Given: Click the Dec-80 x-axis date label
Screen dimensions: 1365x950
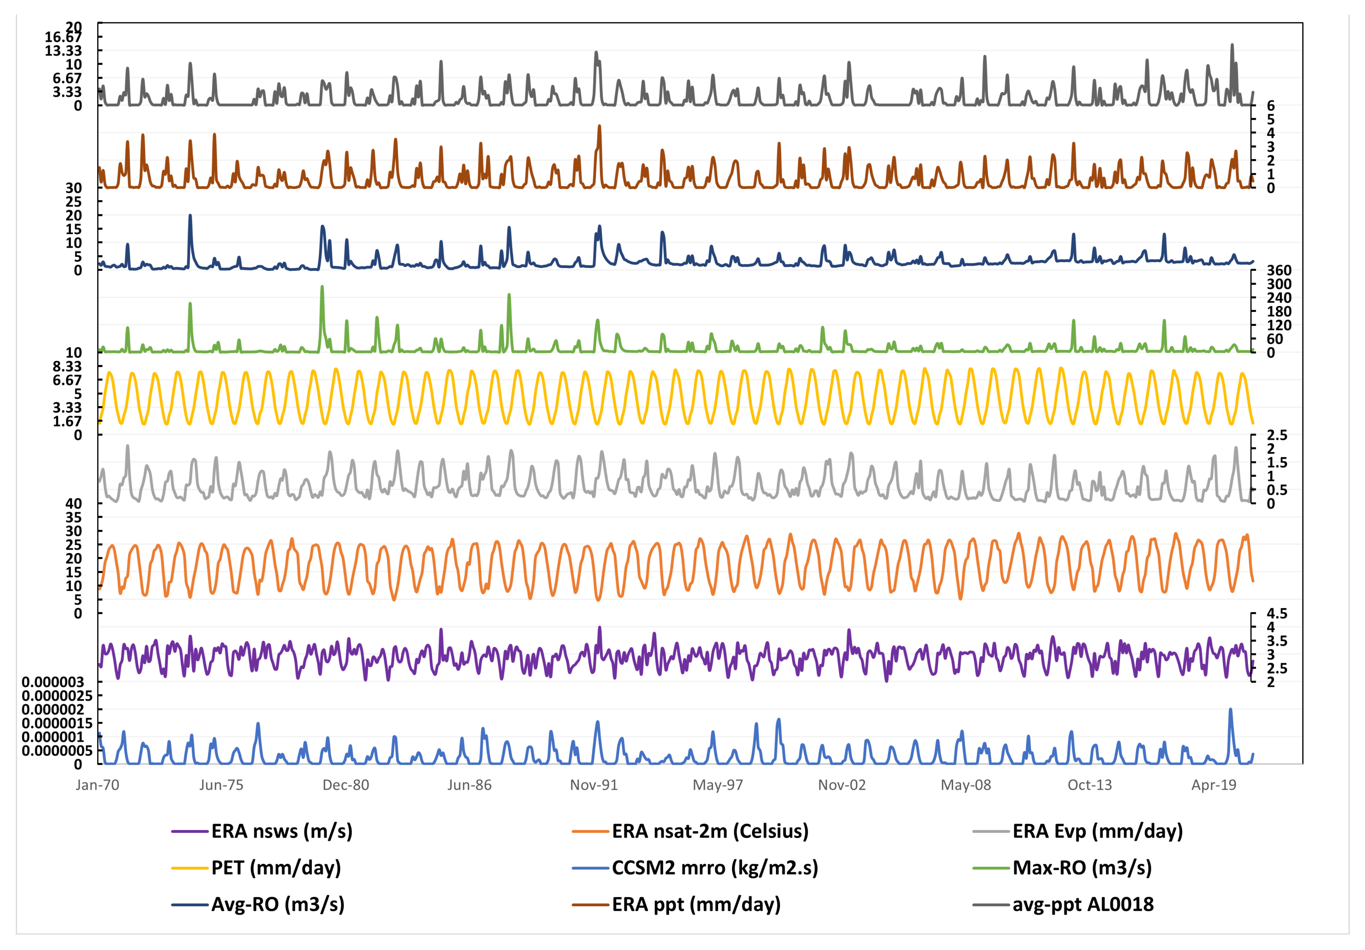Looking at the screenshot, I should tap(345, 785).
